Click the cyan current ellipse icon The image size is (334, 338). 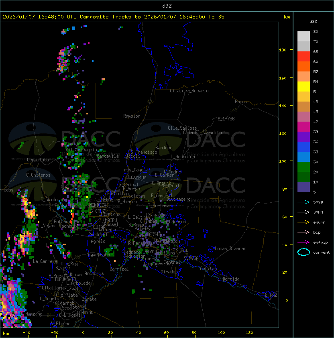(303, 252)
